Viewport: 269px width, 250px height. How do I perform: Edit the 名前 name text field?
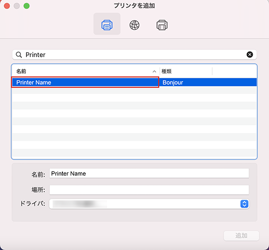pos(149,173)
